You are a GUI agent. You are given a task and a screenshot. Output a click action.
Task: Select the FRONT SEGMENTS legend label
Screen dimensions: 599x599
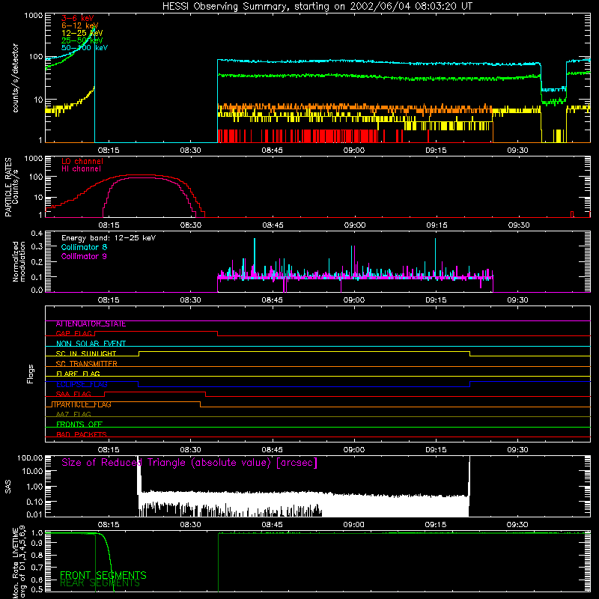pos(103,575)
